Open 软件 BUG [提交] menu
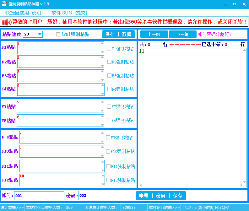 (69, 13)
